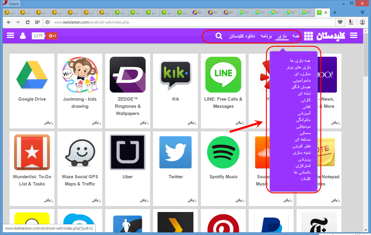
Task: Open the Twitter app icon
Action: tap(175, 152)
